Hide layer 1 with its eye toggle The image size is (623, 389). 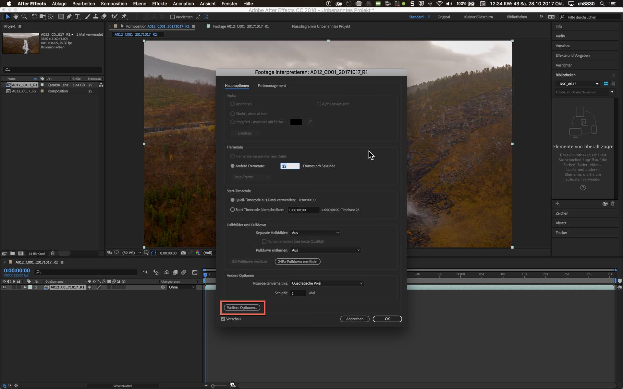(x=4, y=287)
